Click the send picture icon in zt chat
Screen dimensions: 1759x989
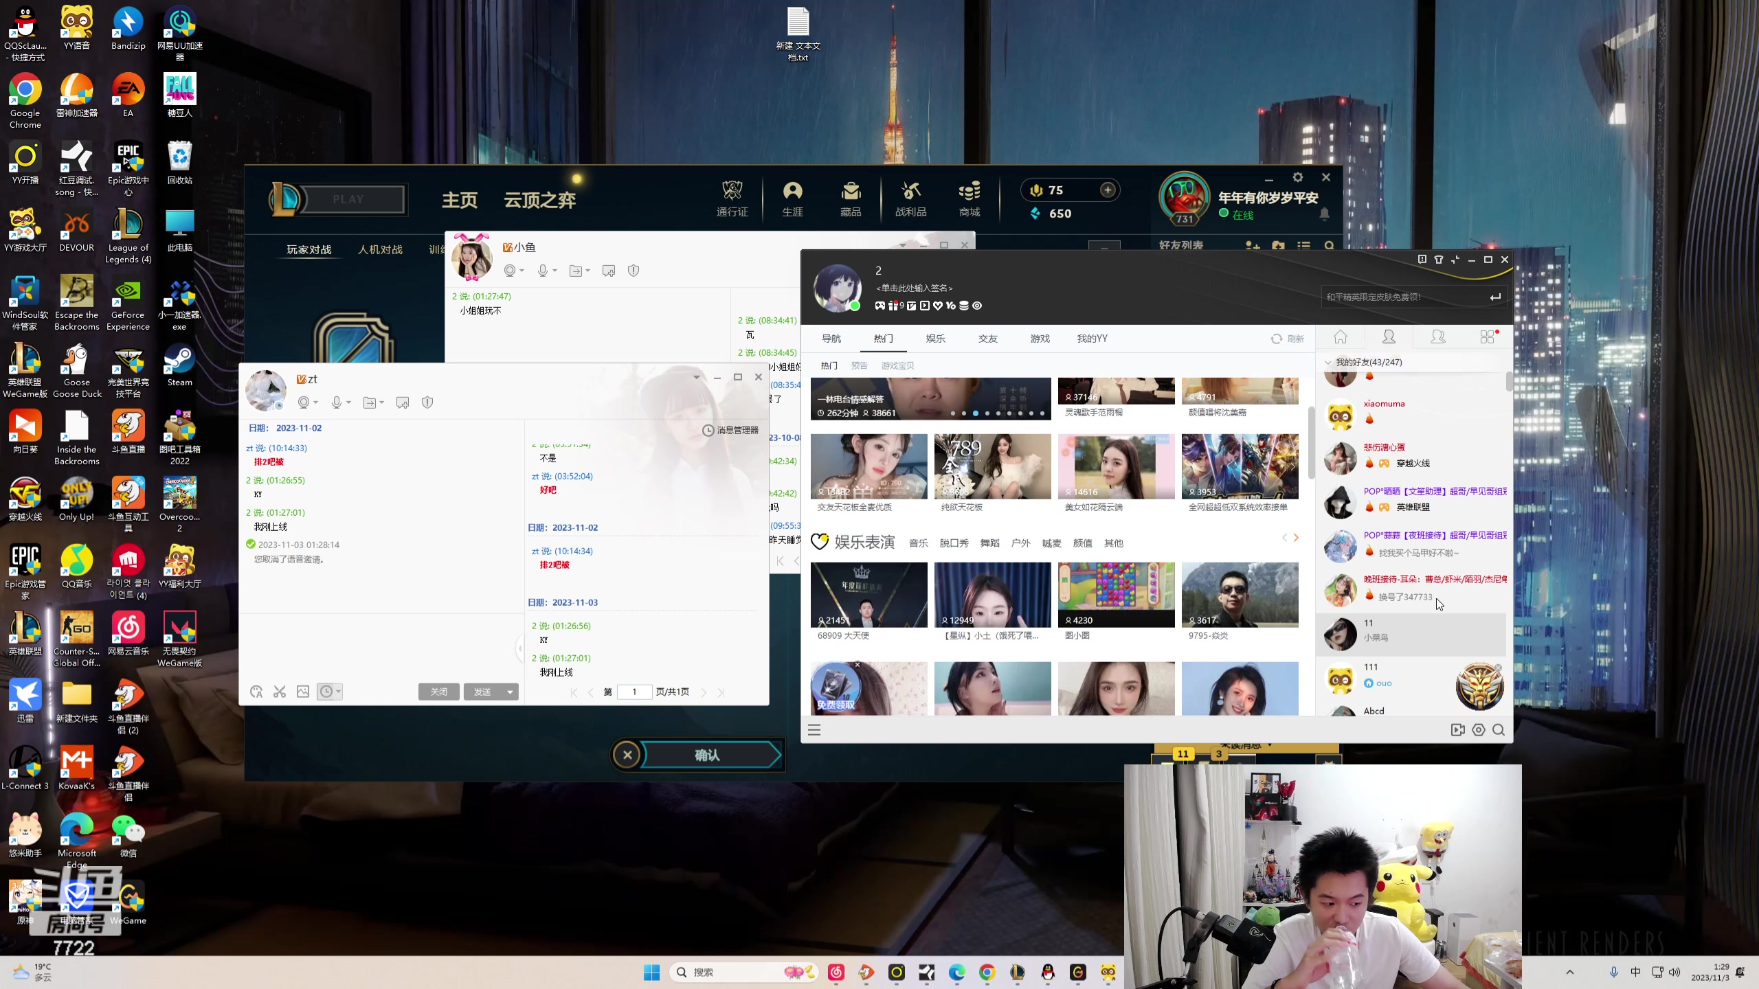click(x=303, y=692)
